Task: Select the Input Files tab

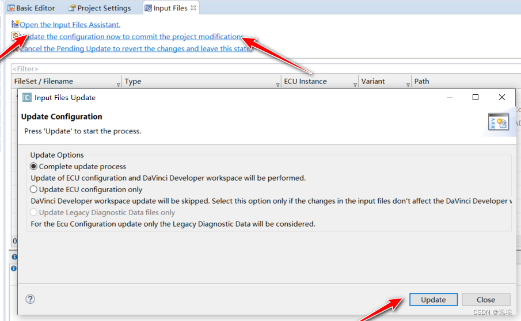Action: [170, 8]
